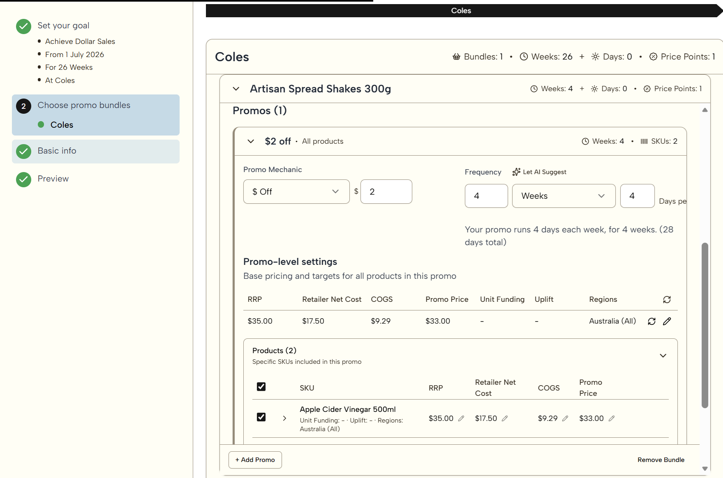Click the frequency count field before Weeks
This screenshot has height=478, width=723.
coord(486,196)
